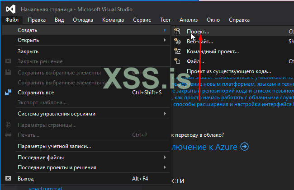Screen dimensions: 294x190
Task: Expand the Открыть submenu arrow
Action: point(165,40)
